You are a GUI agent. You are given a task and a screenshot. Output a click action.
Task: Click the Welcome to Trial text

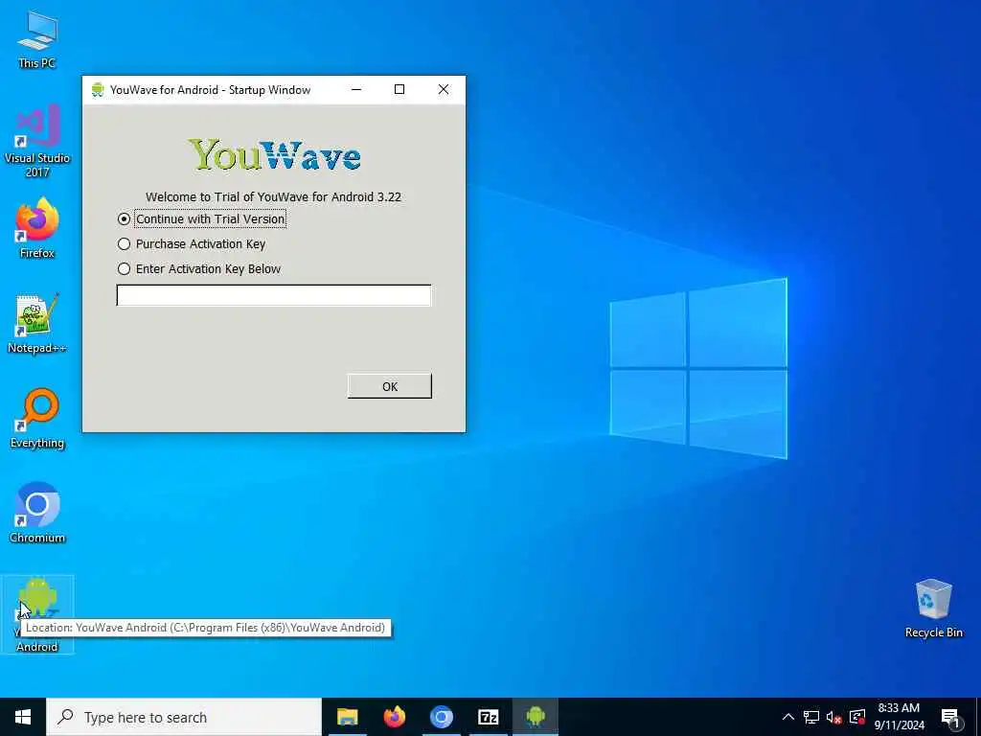[273, 196]
